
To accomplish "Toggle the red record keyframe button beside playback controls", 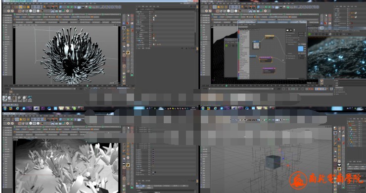I will tap(309, 89).
